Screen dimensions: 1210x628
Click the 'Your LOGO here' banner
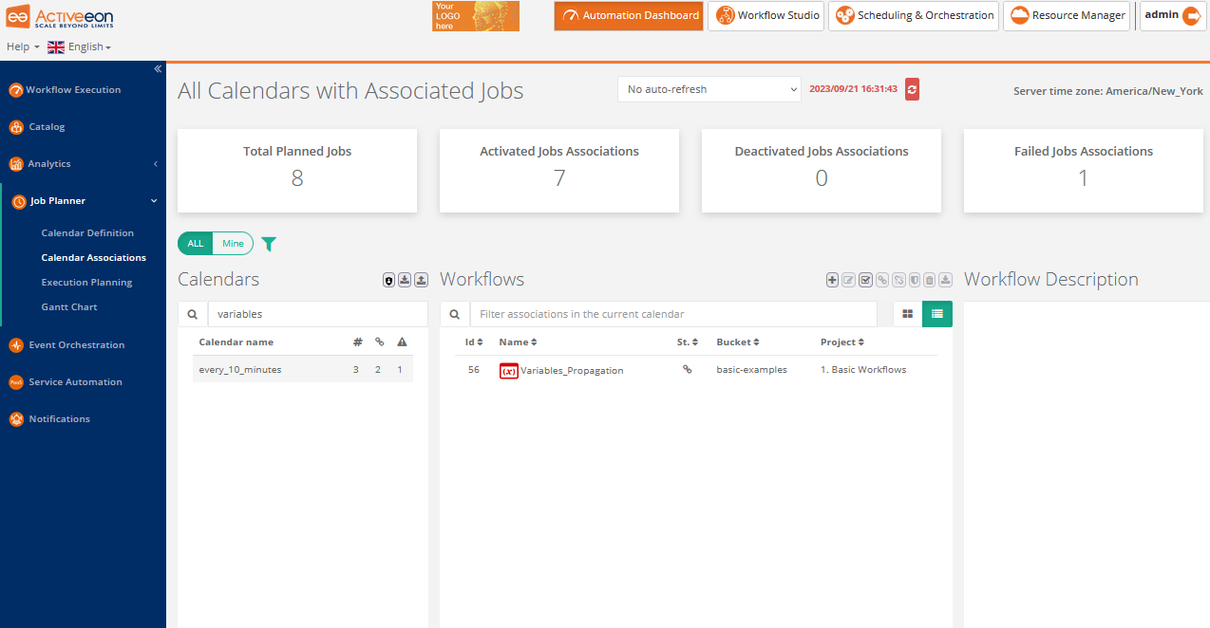pyautogui.click(x=476, y=16)
